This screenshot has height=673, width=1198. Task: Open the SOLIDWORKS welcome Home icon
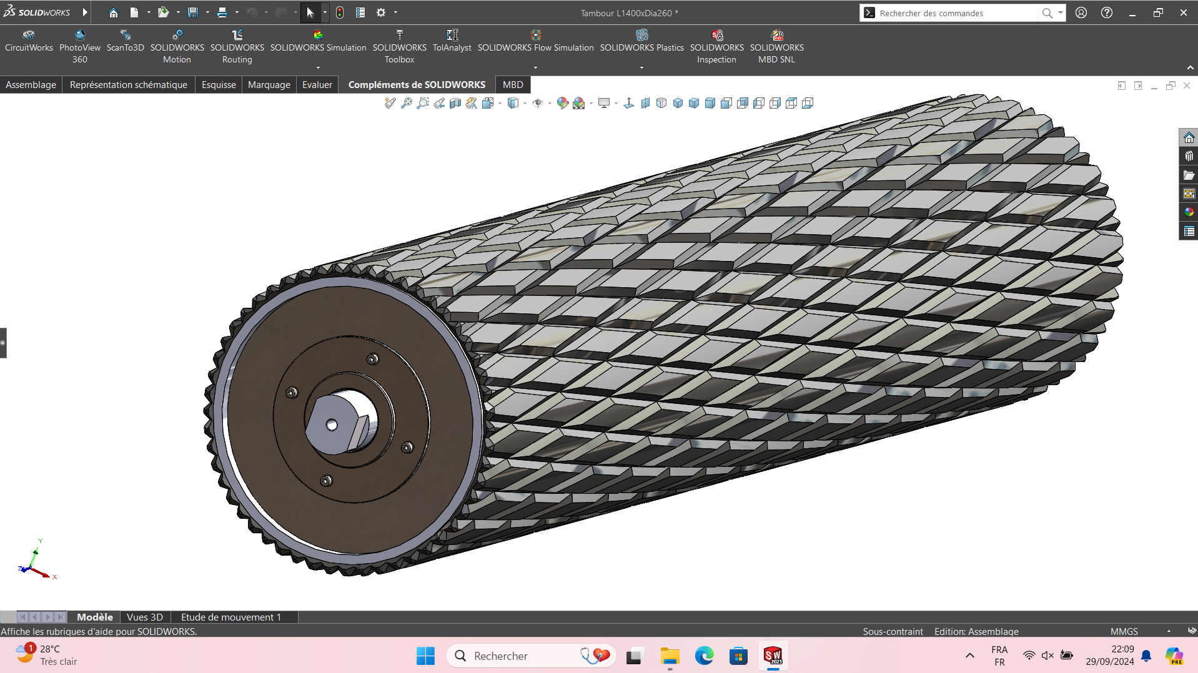pos(113,12)
